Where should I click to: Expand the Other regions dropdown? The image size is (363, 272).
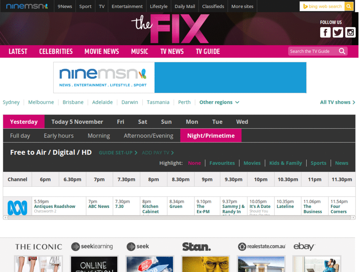pos(219,102)
